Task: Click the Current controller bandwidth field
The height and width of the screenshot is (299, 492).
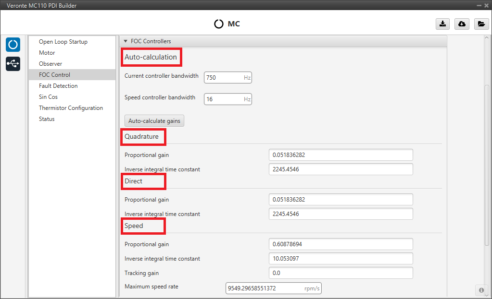Action: [224, 77]
